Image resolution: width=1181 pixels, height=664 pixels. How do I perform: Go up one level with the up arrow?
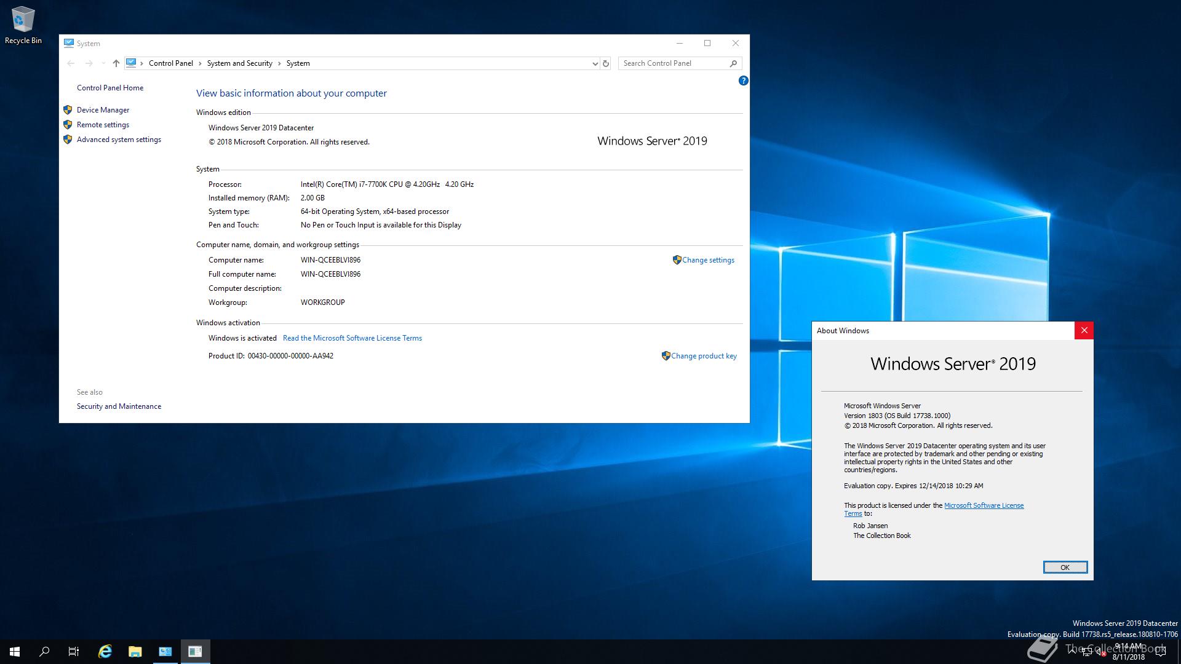tap(116, 63)
